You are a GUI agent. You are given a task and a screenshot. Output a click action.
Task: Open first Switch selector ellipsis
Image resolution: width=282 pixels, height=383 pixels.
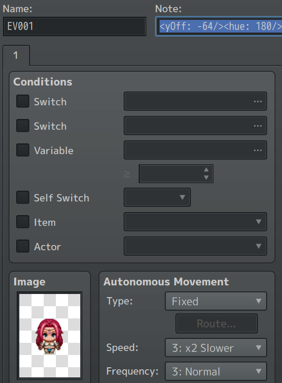pos(258,101)
